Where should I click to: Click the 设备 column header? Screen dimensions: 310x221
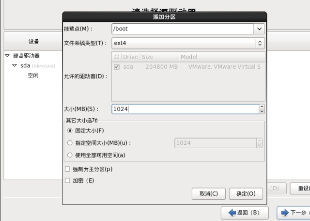33,41
